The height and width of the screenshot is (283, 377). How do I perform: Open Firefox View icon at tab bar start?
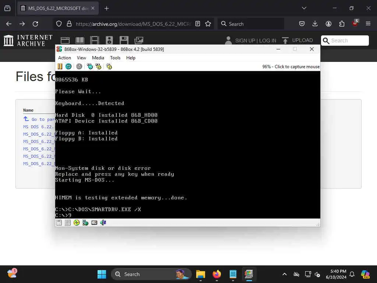7,8
